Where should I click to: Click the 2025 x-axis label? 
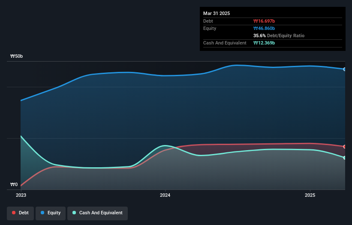pyautogui.click(x=310, y=195)
